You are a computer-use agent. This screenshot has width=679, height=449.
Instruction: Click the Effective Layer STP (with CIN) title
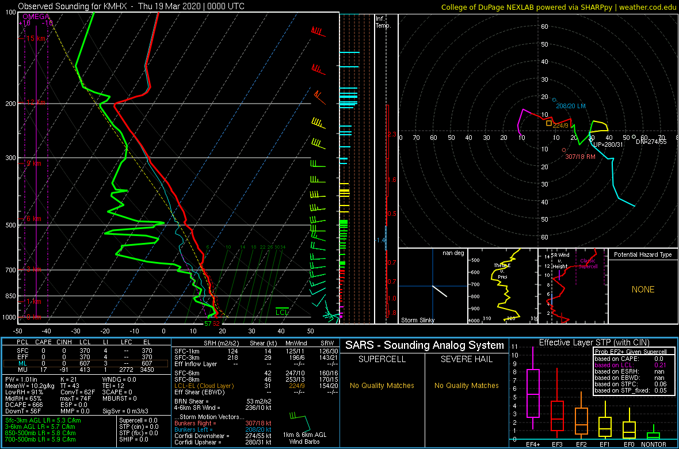coord(594,343)
